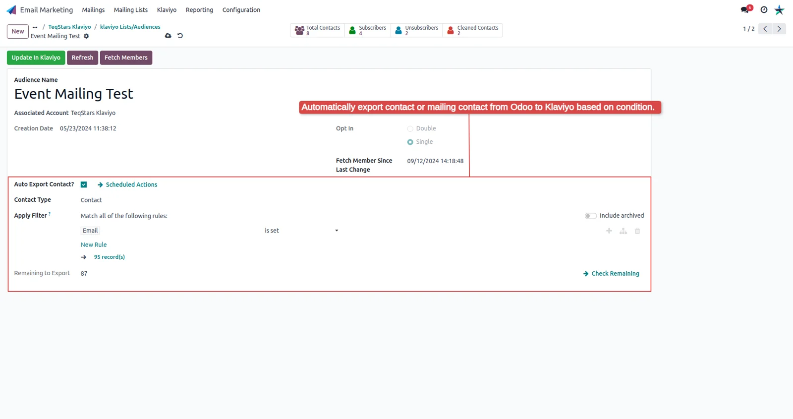
Task: Go to next record arrow
Action: (x=779, y=29)
